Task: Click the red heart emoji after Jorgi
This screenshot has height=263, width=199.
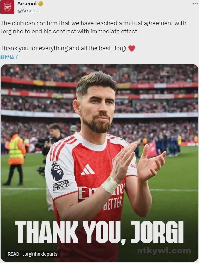Action: click(132, 48)
